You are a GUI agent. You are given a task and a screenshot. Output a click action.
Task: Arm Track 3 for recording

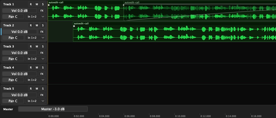click(x=31, y=46)
